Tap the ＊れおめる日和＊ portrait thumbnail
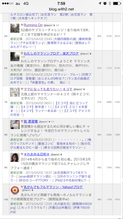Image resolution: width=123 pixels, height=219 pixels. point(15,157)
